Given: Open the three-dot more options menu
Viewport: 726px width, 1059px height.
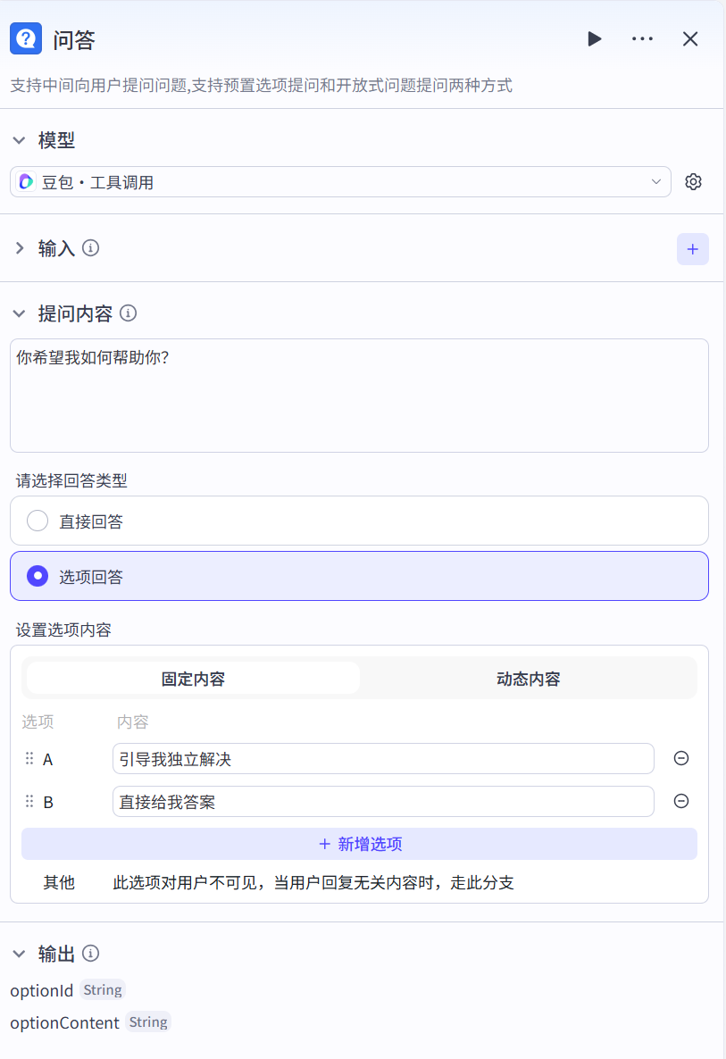Looking at the screenshot, I should (642, 39).
